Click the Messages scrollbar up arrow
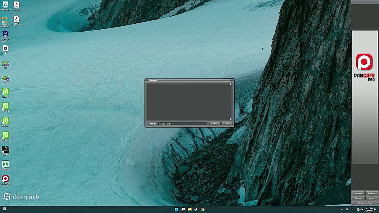The image size is (379, 213). click(231, 85)
